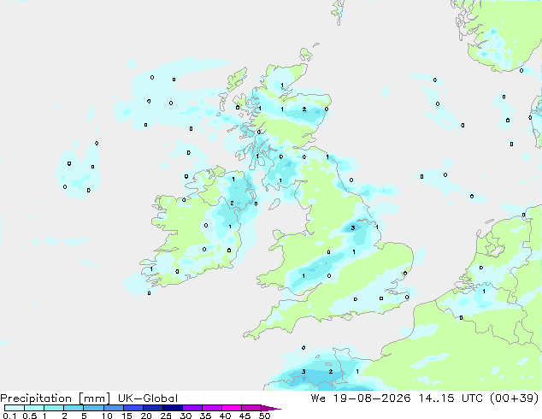Click the '1' value in northern Scotland
This screenshot has width=542, height=419.
tap(282, 85)
